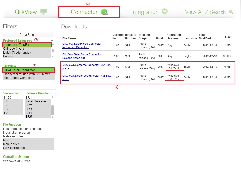Select Misc file function filter

(x=28, y=140)
